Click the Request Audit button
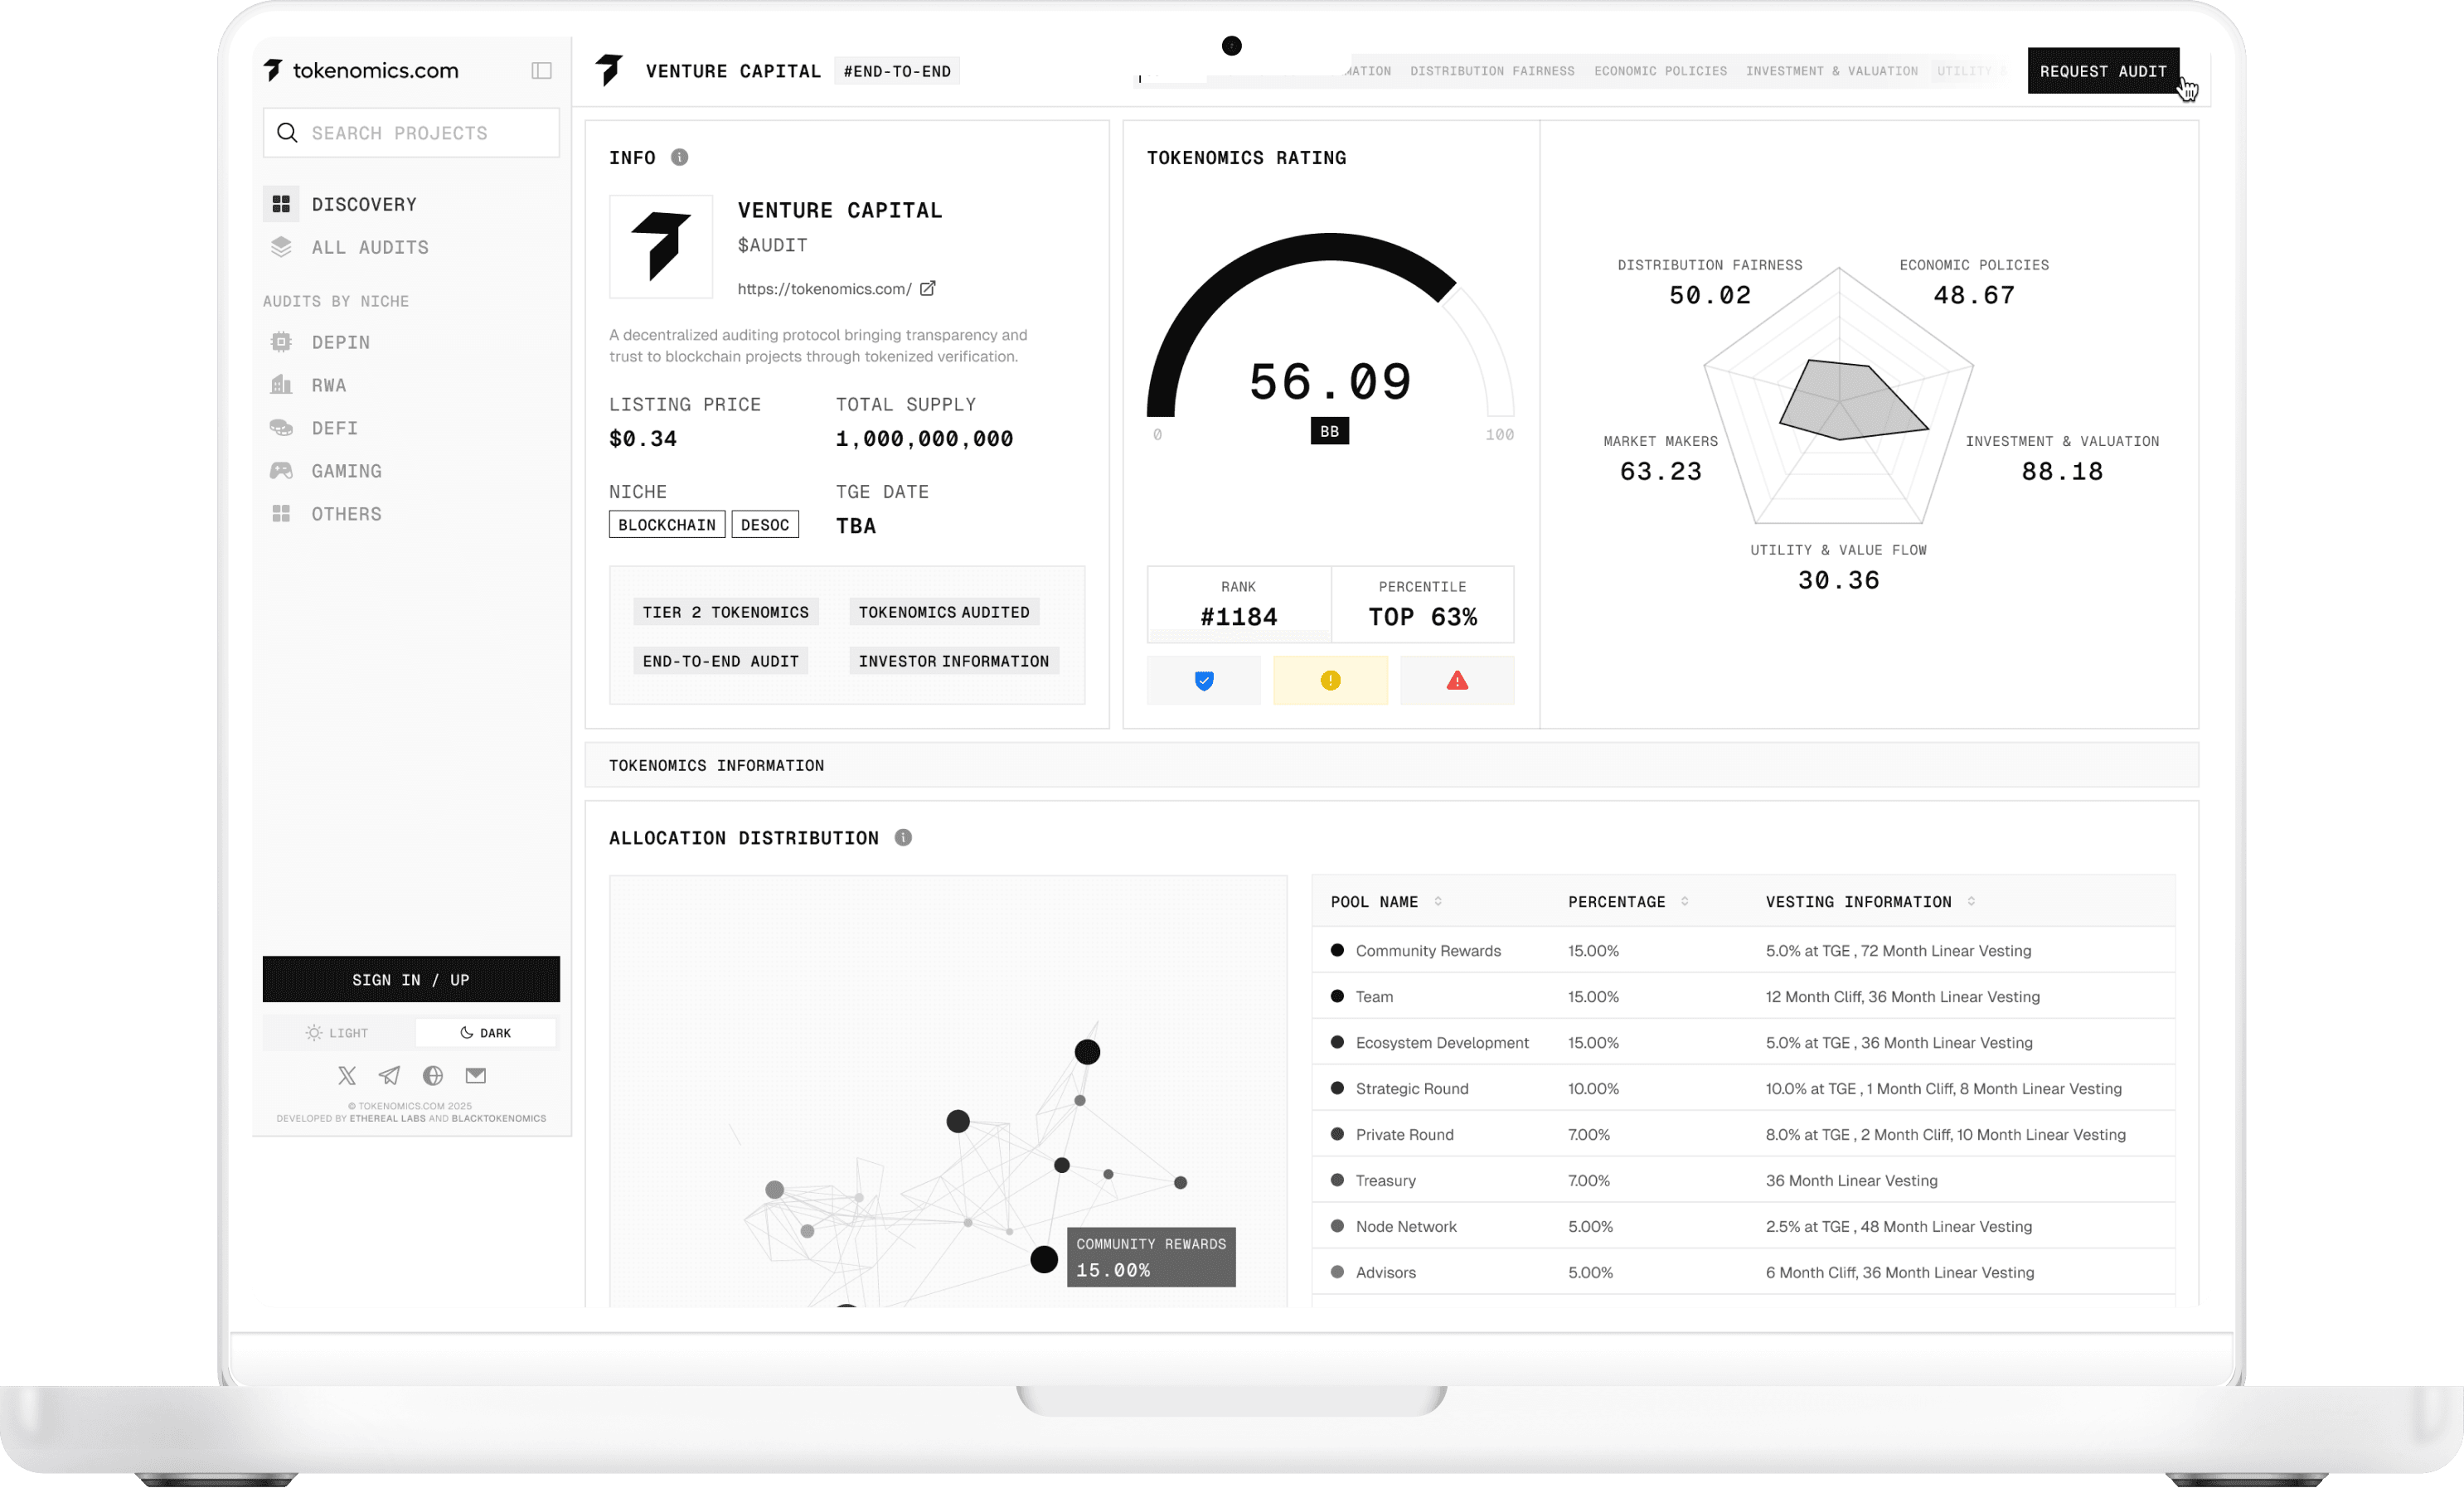This screenshot has width=2464, height=1488. [2103, 71]
